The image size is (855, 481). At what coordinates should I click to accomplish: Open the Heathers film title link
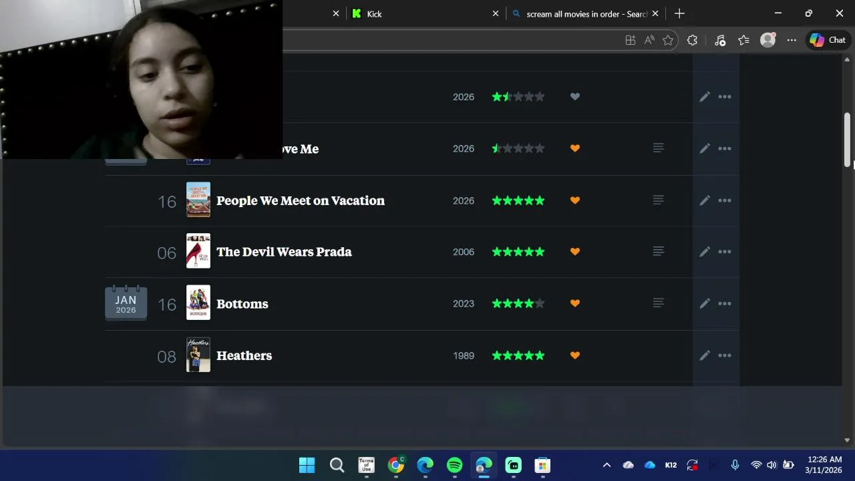[x=244, y=355]
